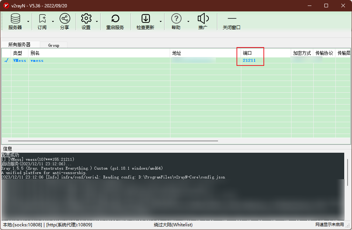Click the 绕过大陆(Whitelist) routing status
The width and height of the screenshot is (352, 230).
tap(173, 224)
